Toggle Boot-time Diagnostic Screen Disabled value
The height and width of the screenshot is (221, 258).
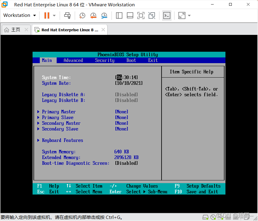(126, 163)
